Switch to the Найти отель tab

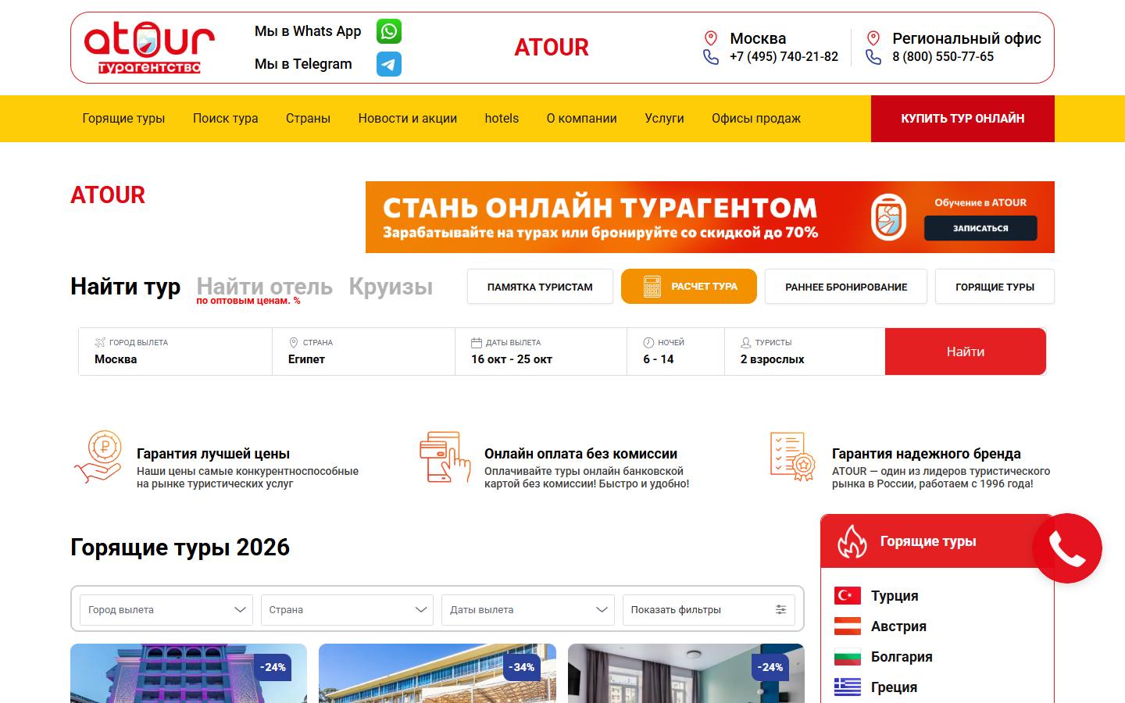(264, 287)
